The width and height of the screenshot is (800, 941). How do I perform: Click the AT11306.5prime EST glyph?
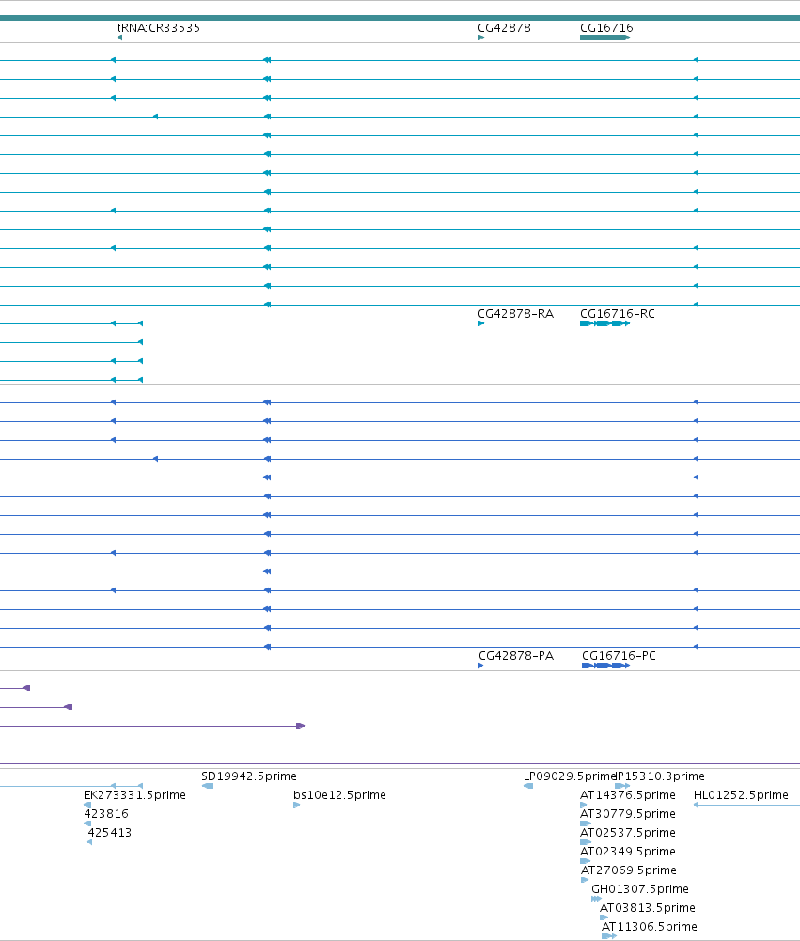(x=608, y=936)
